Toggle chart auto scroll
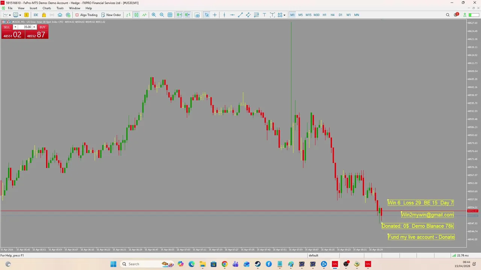 [x=179, y=15]
